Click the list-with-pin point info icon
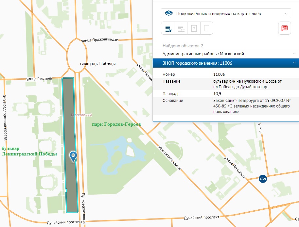 coord(167,28)
